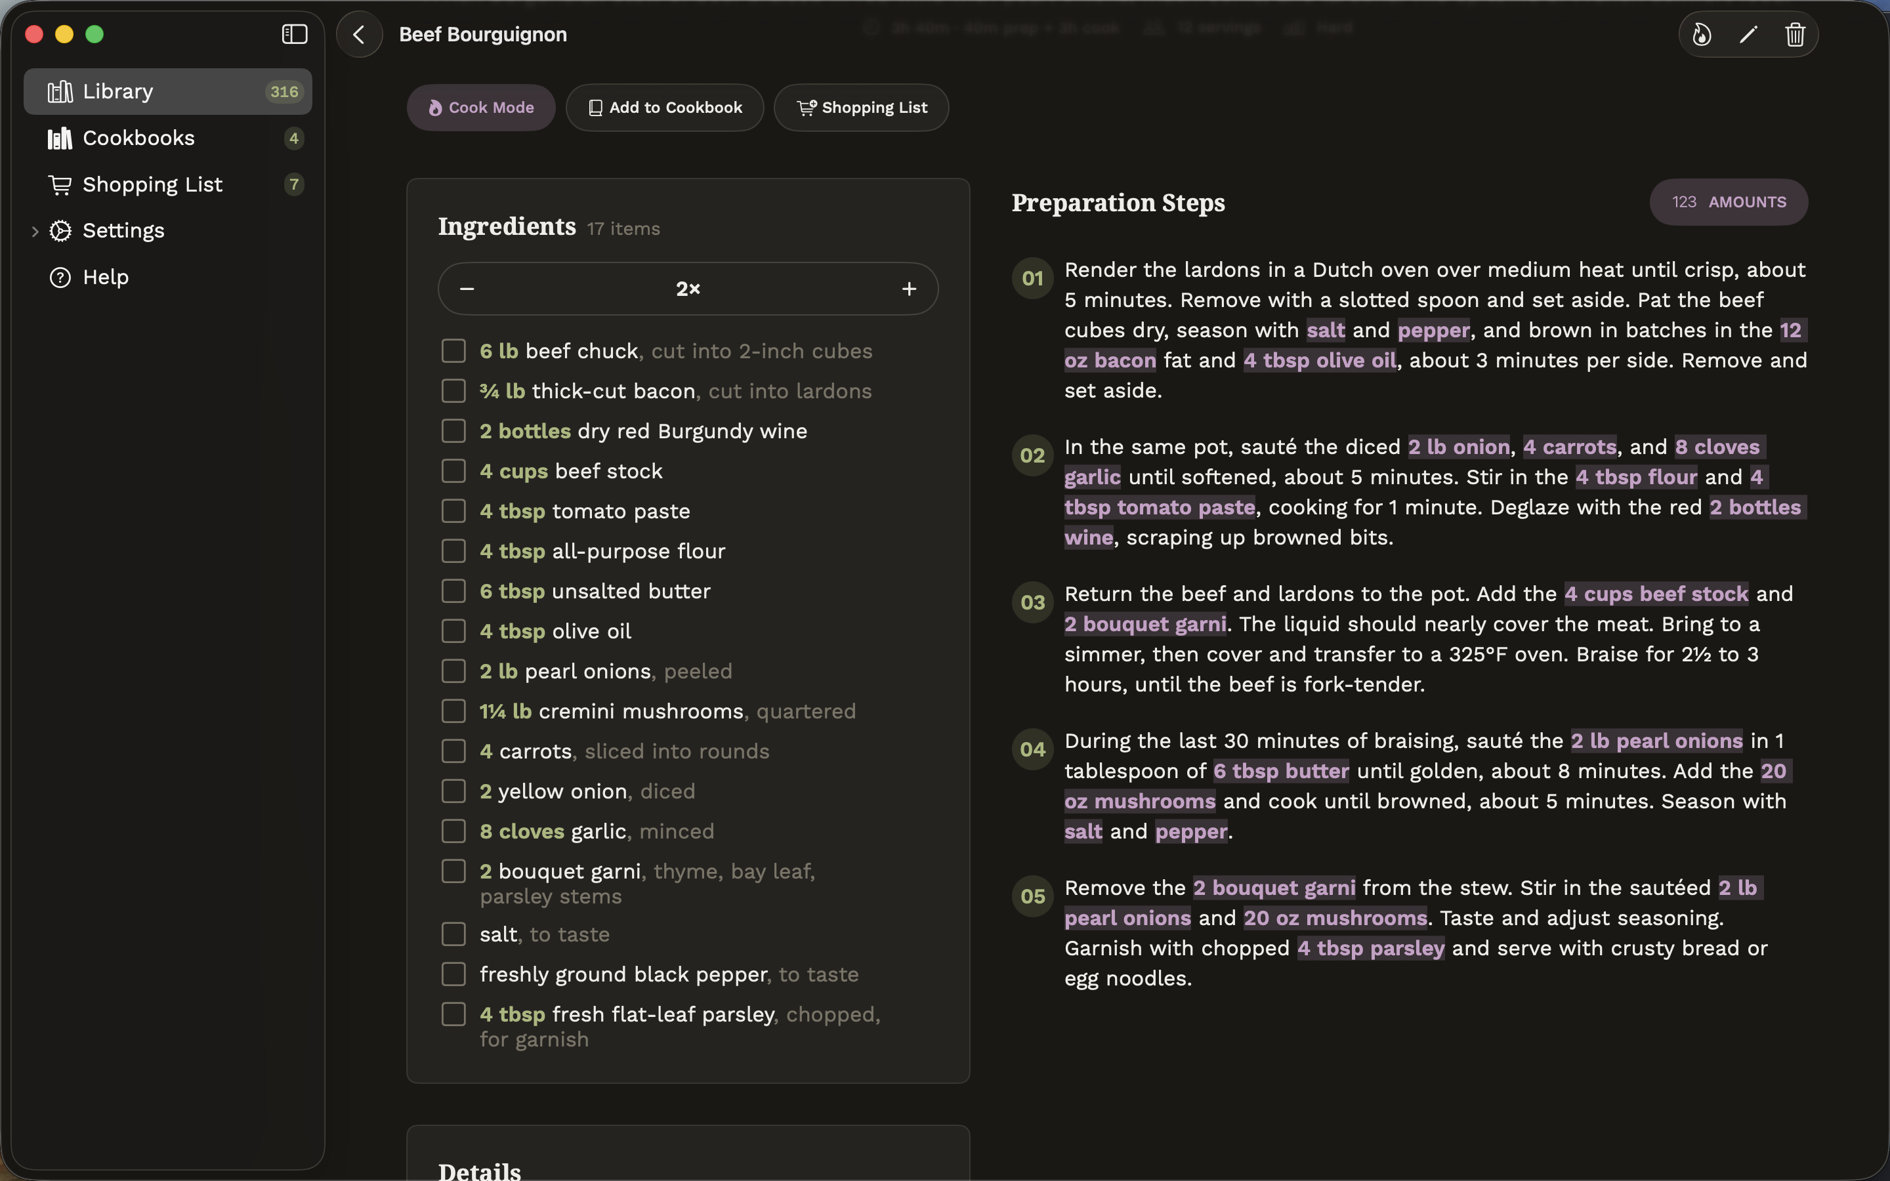Image resolution: width=1890 pixels, height=1181 pixels.
Task: Decrease servings multiplier with minus
Action: (x=467, y=289)
